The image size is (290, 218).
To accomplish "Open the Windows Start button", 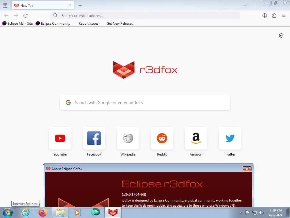I will coord(8,212).
